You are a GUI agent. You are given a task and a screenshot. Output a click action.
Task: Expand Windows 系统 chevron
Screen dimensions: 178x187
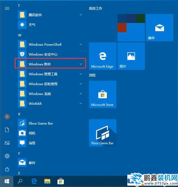click(81, 94)
